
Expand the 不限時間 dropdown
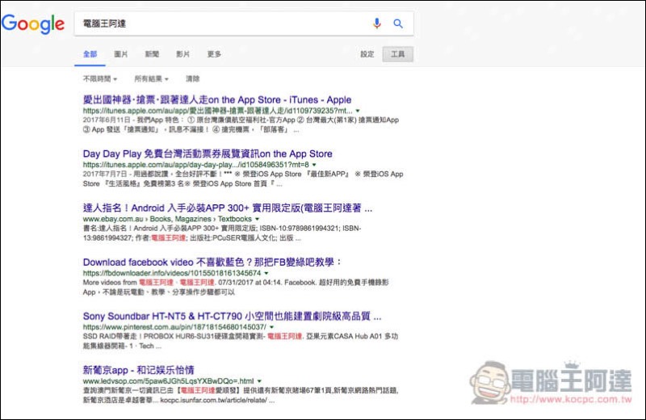click(100, 79)
